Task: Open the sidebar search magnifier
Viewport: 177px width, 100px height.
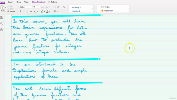Action: click(x=2, y=24)
